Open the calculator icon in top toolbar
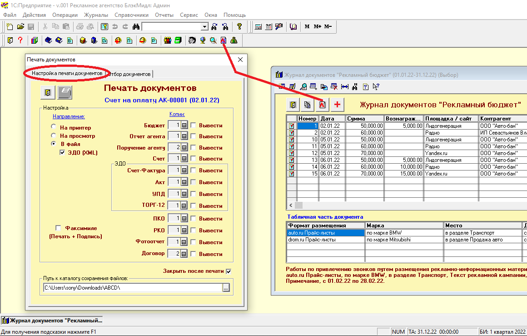Image resolution: width=527 pixels, height=336 pixels. tap(258, 26)
